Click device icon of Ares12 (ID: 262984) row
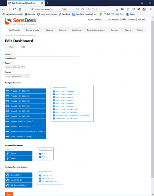Image resolution: width=154 pixels, height=196 pixels. (x=8, y=91)
